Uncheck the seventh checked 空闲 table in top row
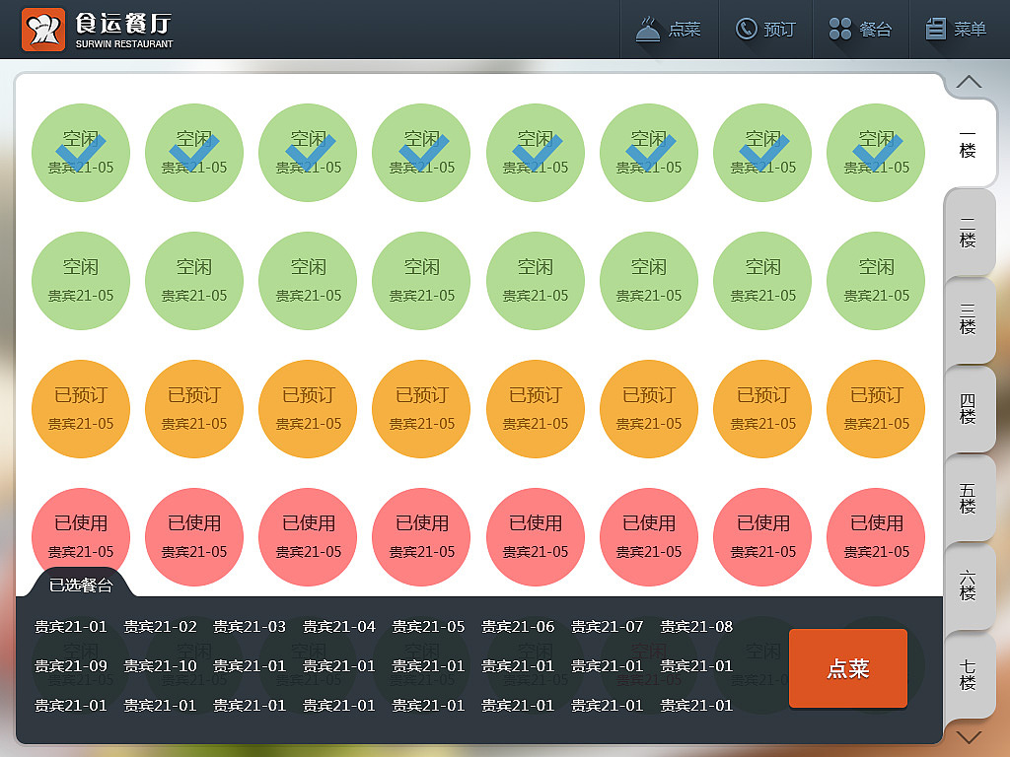The image size is (1010, 757). click(x=762, y=153)
